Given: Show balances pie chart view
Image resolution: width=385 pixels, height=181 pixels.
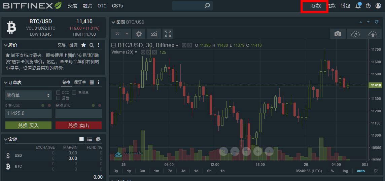Looking at the screenshot, I should click(x=98, y=139).
